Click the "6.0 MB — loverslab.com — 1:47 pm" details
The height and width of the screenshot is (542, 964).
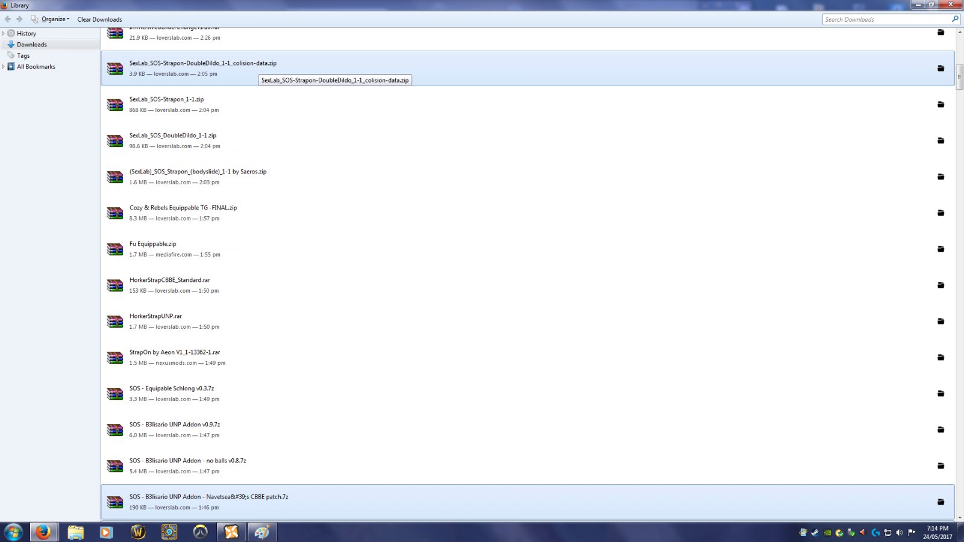174,435
